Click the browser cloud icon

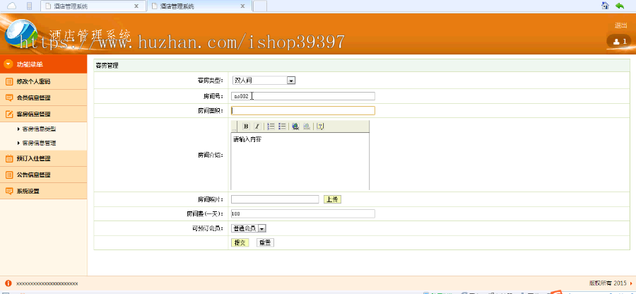pyautogui.click(x=12, y=6)
